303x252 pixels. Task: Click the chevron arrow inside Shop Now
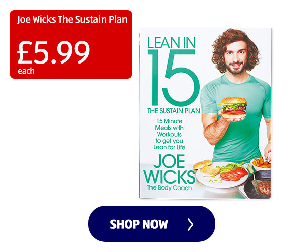(190, 224)
